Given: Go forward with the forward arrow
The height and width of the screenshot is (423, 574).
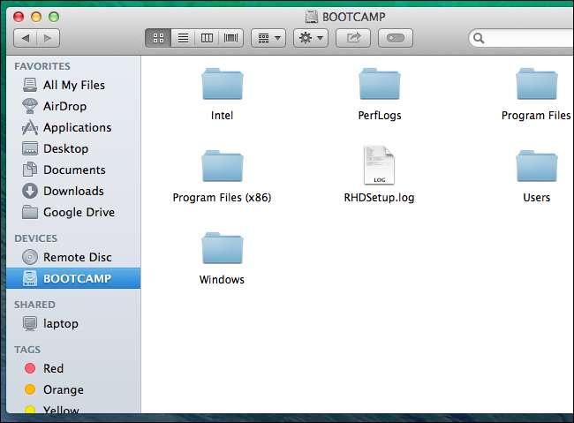Looking at the screenshot, I should coord(48,38).
